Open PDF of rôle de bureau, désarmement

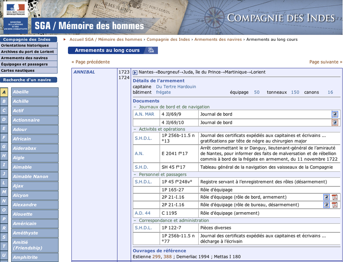[335, 205]
